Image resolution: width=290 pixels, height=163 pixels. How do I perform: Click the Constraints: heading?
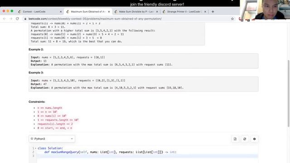[x=37, y=102]
